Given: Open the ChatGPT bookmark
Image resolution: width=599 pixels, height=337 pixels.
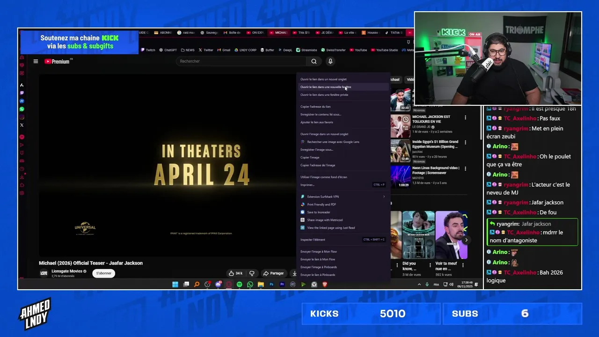Looking at the screenshot, I should click(x=168, y=50).
